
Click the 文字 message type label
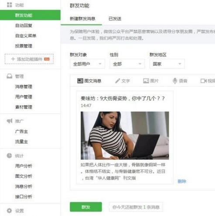pos(126,81)
